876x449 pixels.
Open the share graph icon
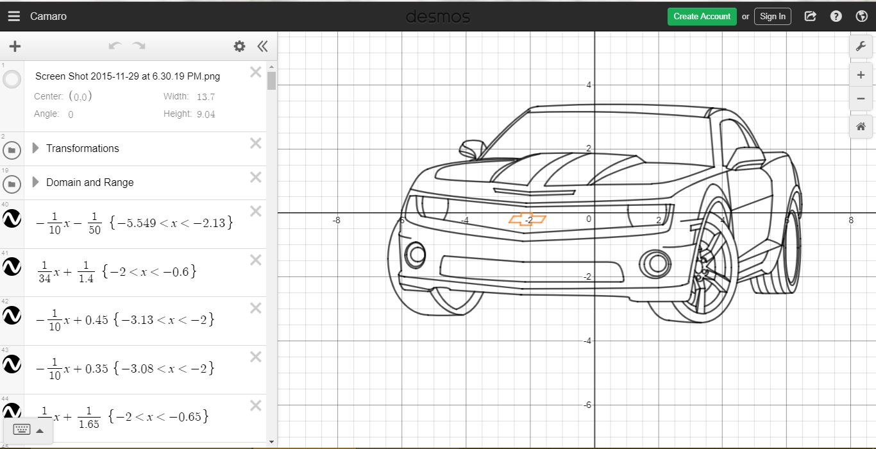[810, 15]
